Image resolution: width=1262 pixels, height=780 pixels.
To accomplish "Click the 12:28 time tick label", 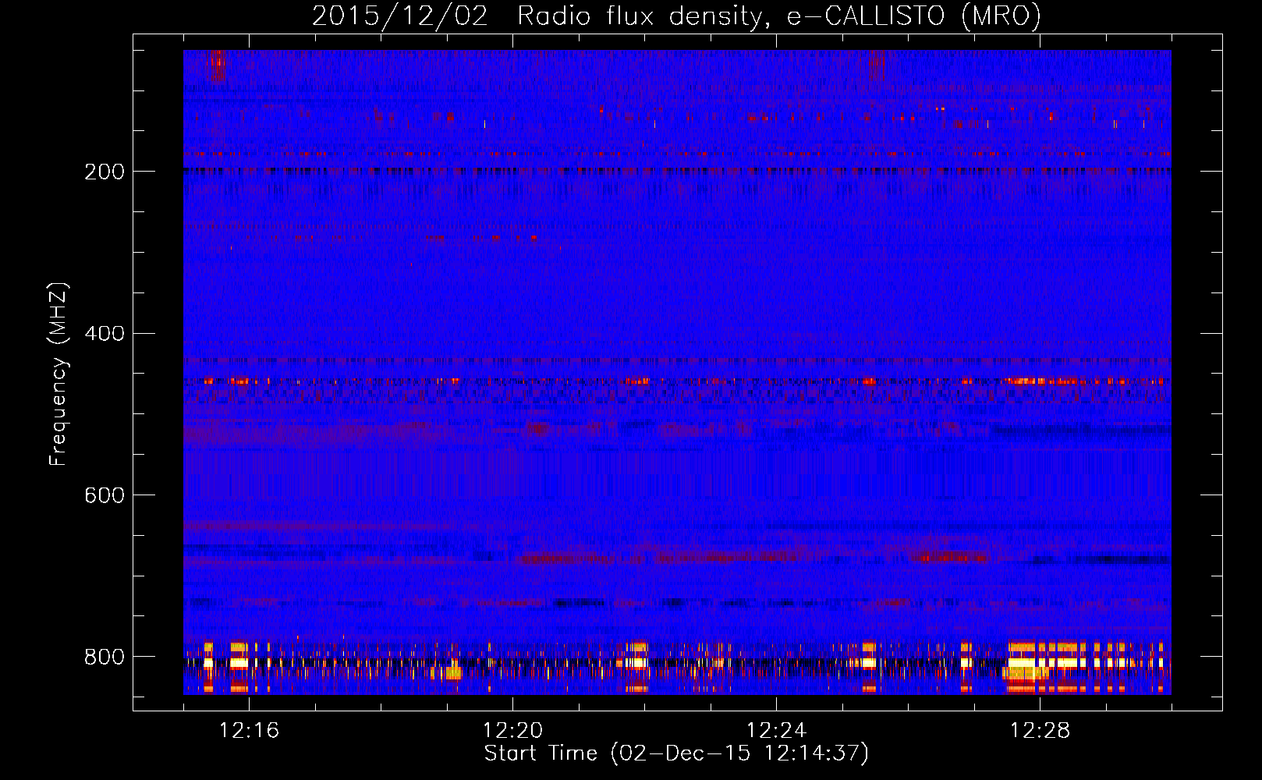I will point(1040,731).
